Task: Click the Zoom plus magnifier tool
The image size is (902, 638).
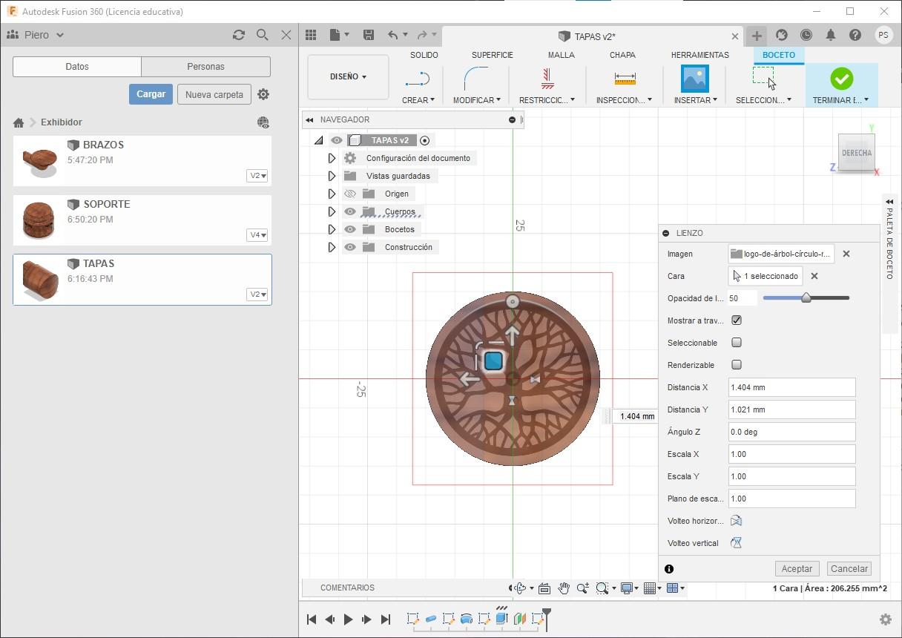Action: [x=582, y=588]
